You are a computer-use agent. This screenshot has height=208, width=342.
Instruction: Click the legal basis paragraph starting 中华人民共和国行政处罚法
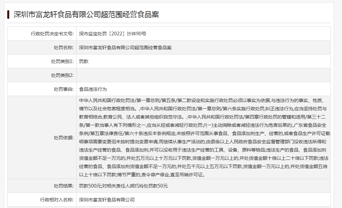205,138
